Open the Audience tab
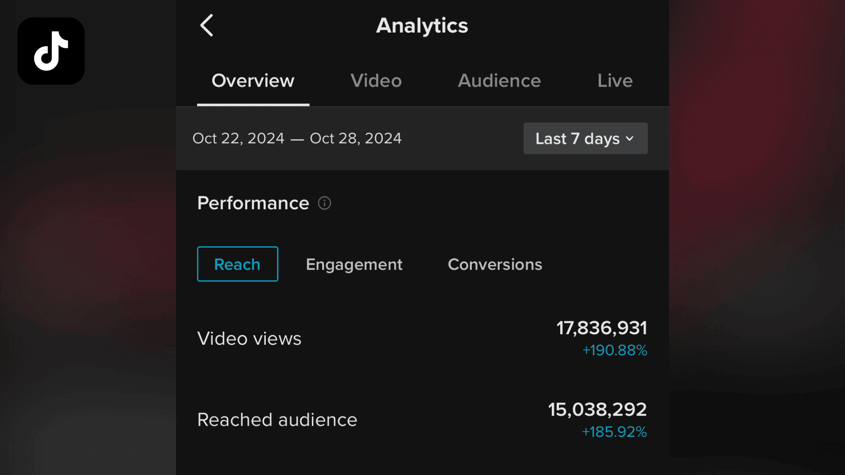Screen dimensions: 845x475 (x=499, y=81)
